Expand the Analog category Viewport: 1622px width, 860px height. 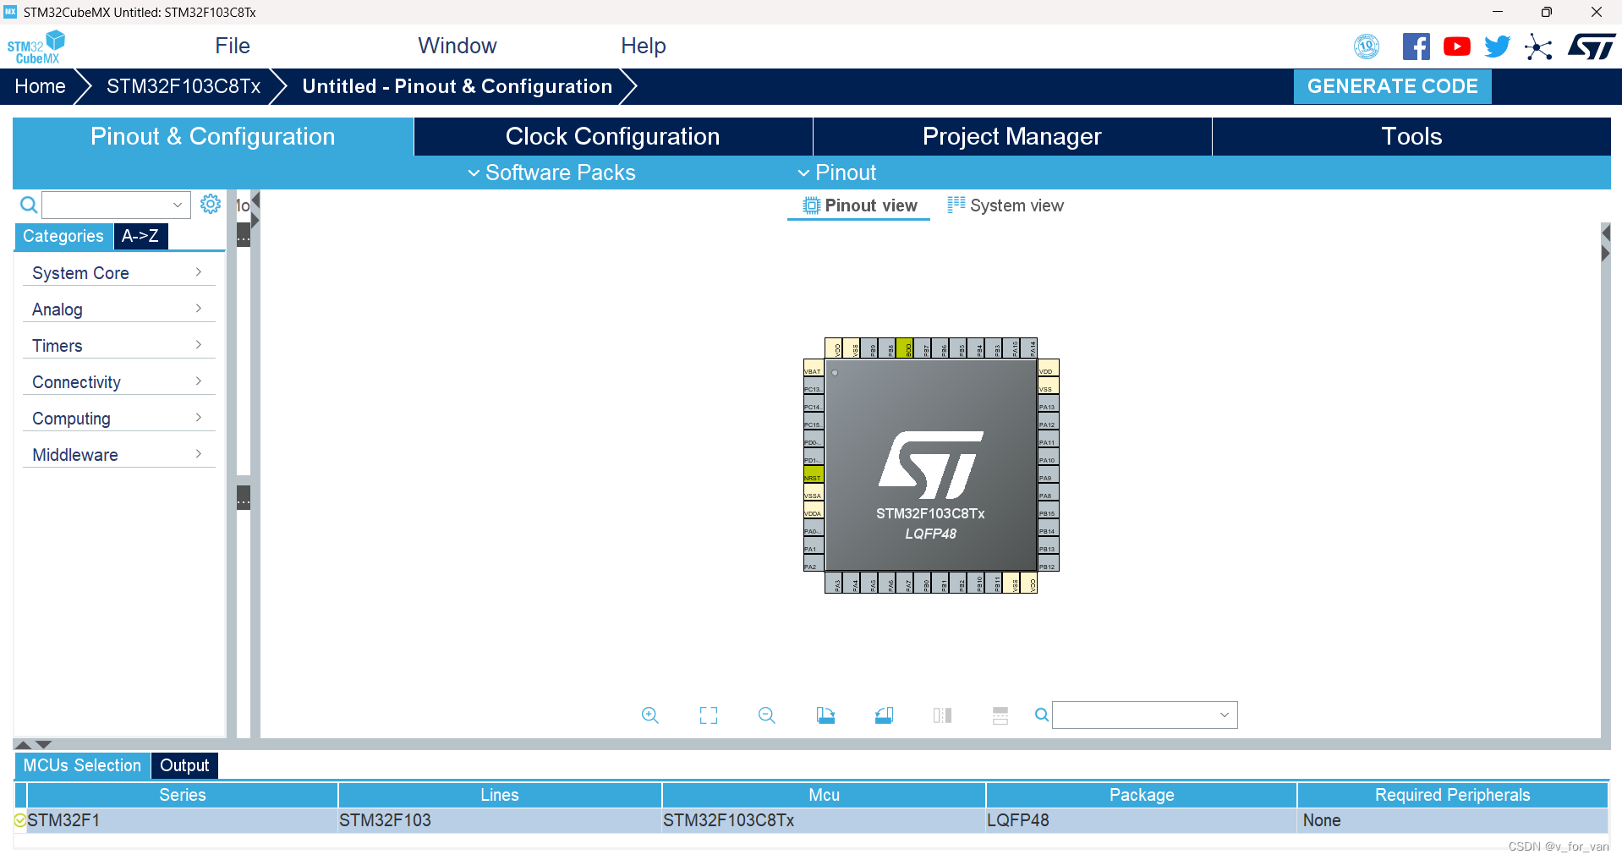(x=118, y=309)
